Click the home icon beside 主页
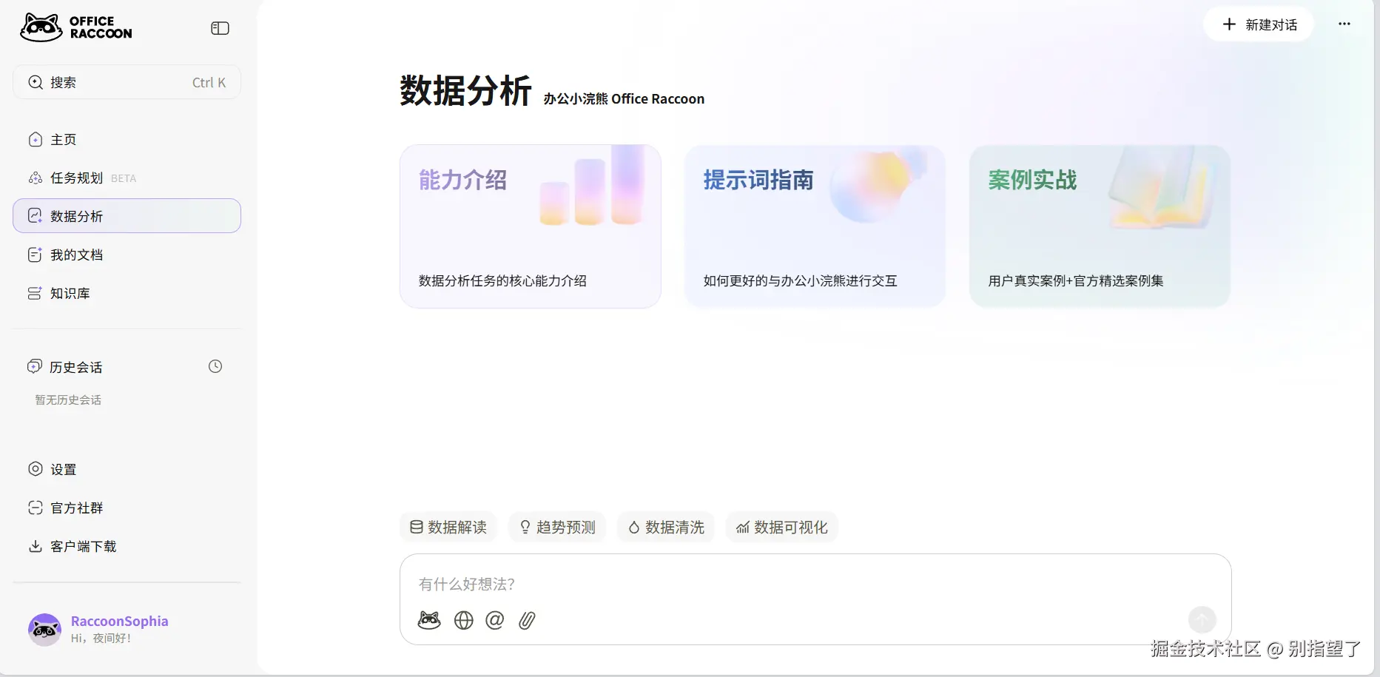1380x677 pixels. tap(36, 140)
